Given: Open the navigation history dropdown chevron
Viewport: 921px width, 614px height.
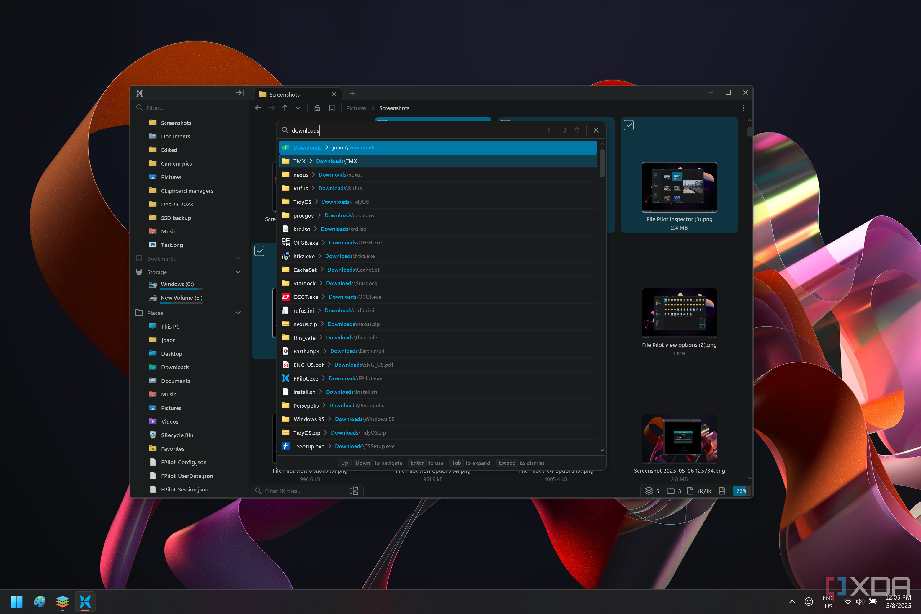Looking at the screenshot, I should click(298, 108).
